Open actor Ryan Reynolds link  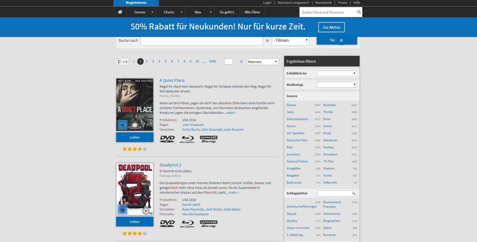tap(193, 209)
